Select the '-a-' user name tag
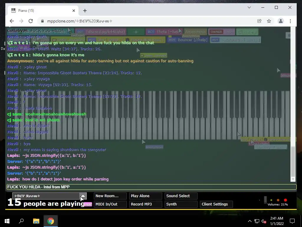The width and height of the screenshot is (302, 227). click(x=136, y=32)
